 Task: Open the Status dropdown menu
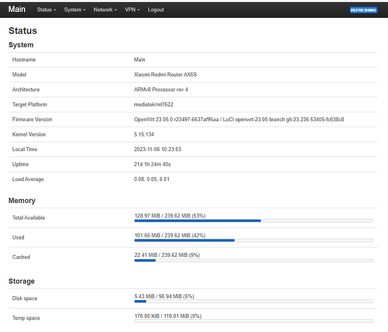pyautogui.click(x=47, y=10)
